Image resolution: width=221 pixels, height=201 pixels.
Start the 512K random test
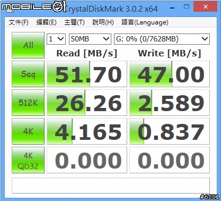28,103
